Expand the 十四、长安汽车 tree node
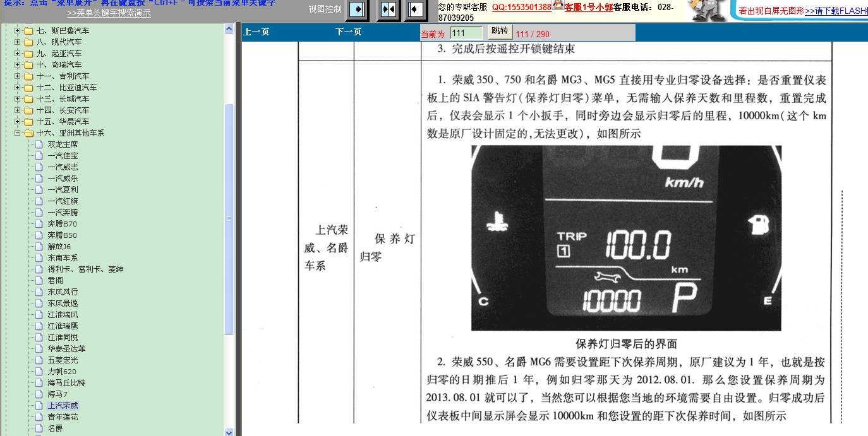 pos(18,110)
